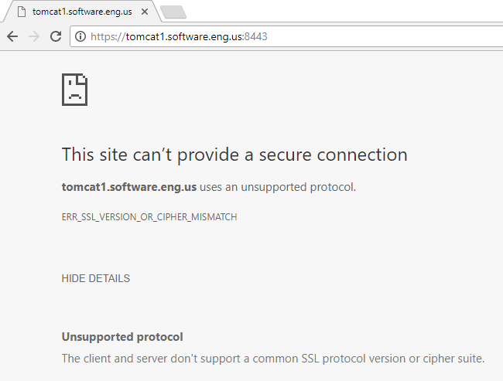Click the Forward arrow button
Screen dimensions: 503x381
click(33, 36)
